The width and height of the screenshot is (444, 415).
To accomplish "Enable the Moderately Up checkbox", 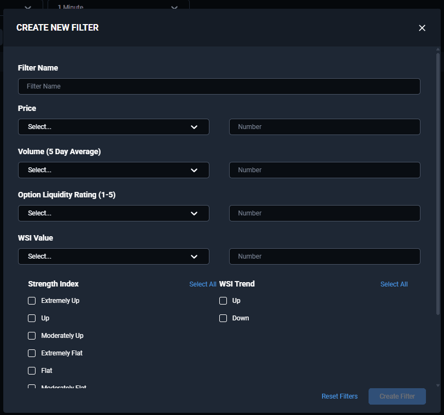I will coord(32,336).
